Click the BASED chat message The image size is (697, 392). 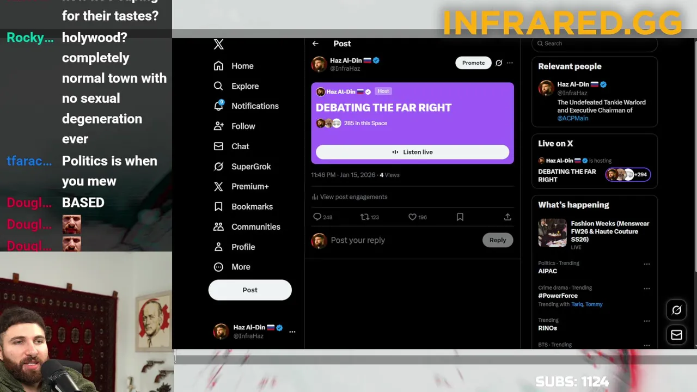pos(83,203)
